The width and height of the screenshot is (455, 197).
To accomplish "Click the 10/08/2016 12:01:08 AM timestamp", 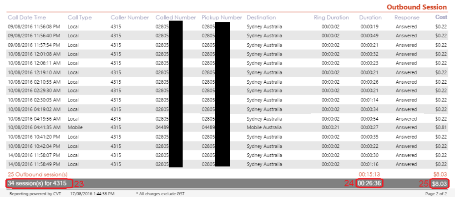I will pos(34,54).
